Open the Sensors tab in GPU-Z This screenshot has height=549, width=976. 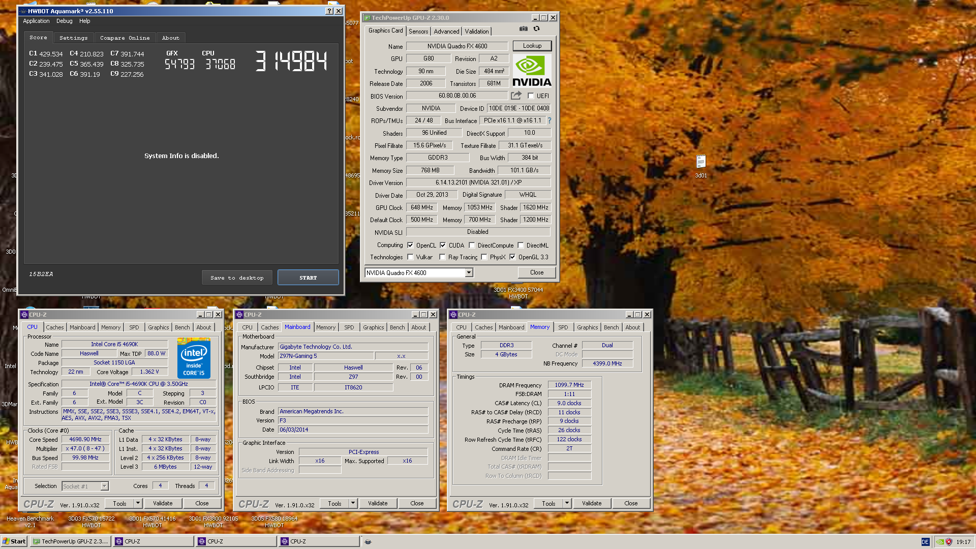(418, 32)
